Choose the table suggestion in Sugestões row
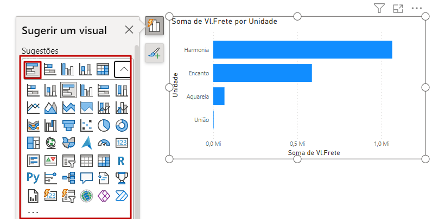This screenshot has width=432, height=219. click(103, 69)
